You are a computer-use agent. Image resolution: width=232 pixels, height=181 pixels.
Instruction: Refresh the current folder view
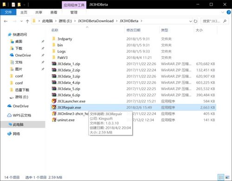coord(195,21)
